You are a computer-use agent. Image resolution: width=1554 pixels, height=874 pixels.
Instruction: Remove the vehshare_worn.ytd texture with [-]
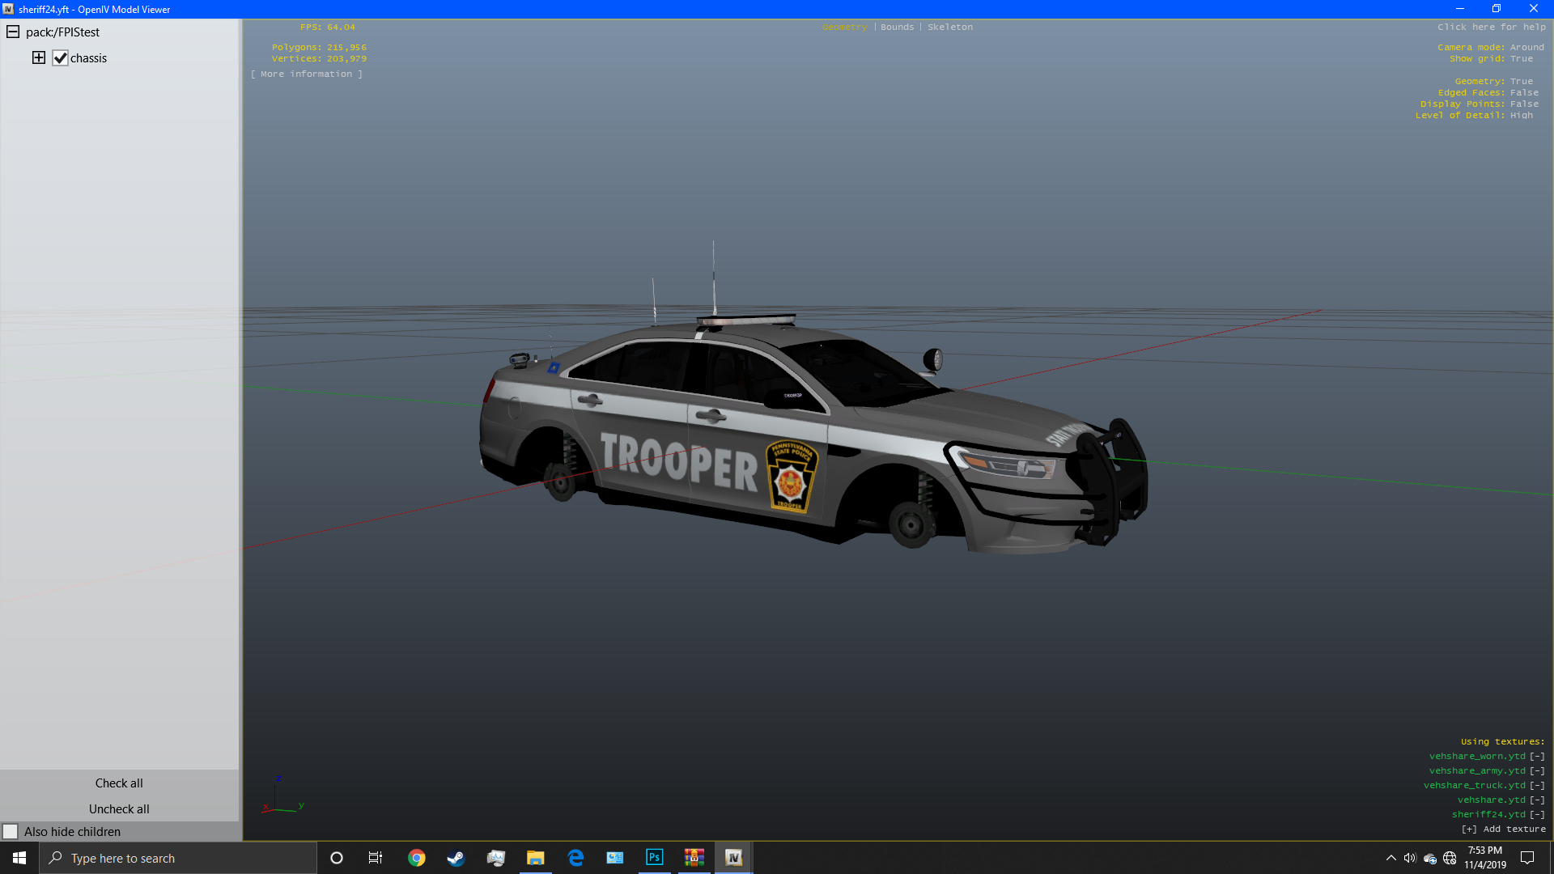[1537, 757]
